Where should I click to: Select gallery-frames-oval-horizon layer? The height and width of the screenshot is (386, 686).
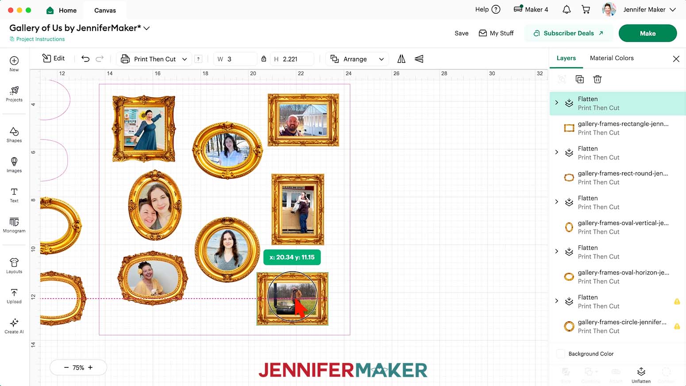pyautogui.click(x=618, y=277)
